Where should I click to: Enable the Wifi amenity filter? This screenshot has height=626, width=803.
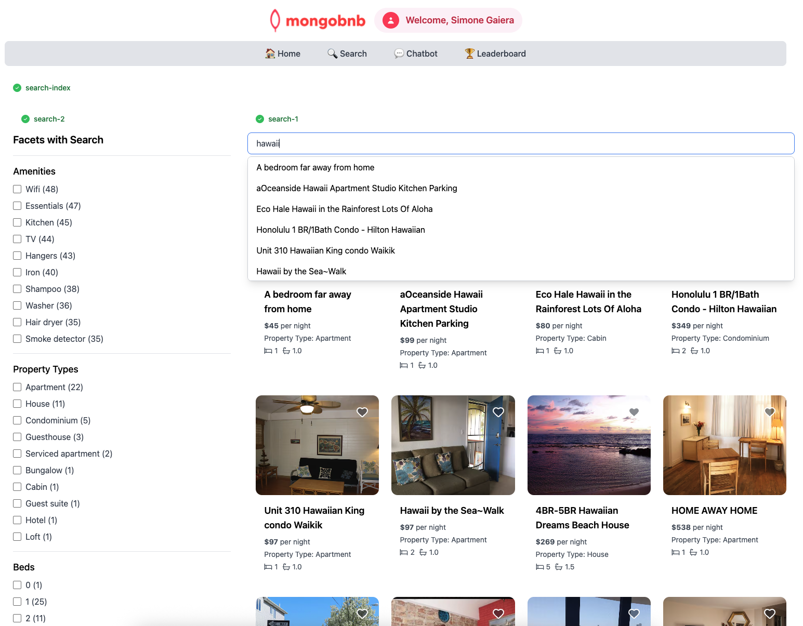tap(17, 189)
